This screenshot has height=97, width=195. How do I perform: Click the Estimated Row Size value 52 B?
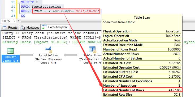pos(177,95)
